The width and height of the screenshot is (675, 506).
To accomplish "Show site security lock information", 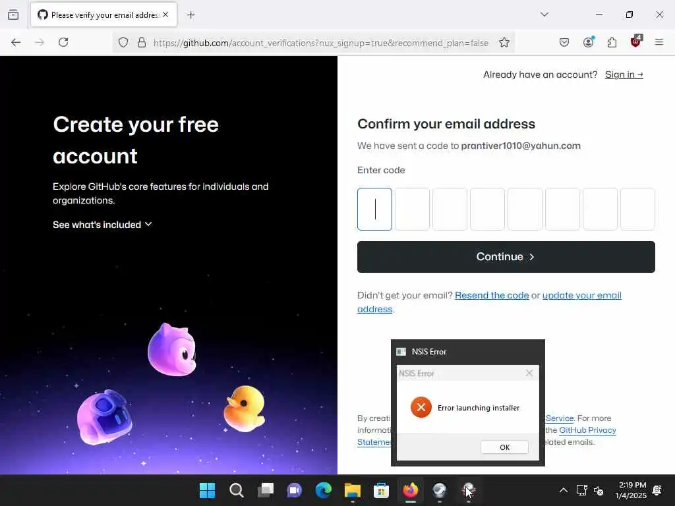I will (141, 42).
